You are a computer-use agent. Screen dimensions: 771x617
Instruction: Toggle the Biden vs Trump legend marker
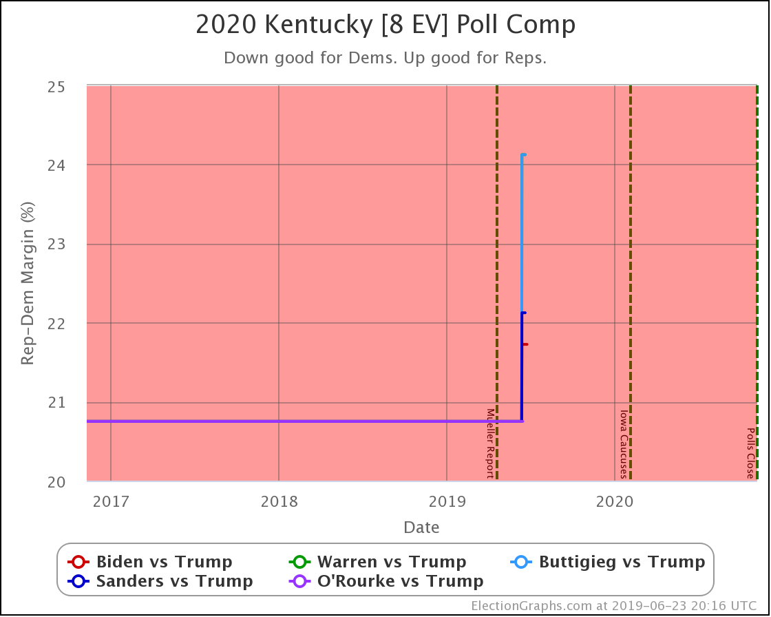coord(78,561)
